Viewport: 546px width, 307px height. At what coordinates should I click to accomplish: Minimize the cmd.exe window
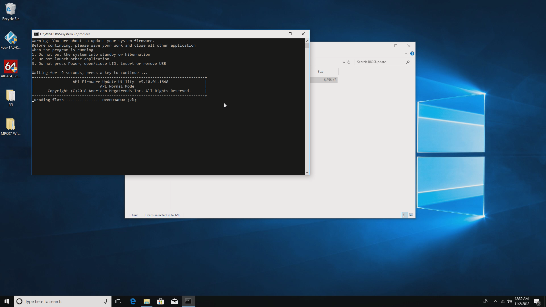[x=277, y=34]
